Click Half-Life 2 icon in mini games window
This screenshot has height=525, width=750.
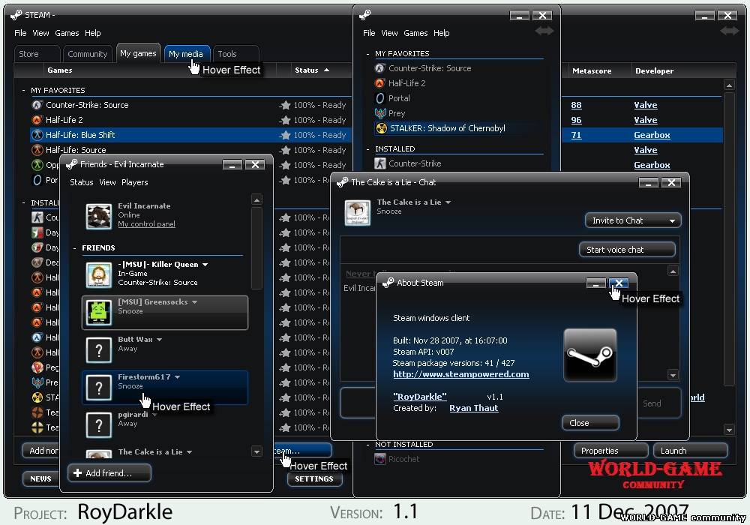tap(380, 83)
